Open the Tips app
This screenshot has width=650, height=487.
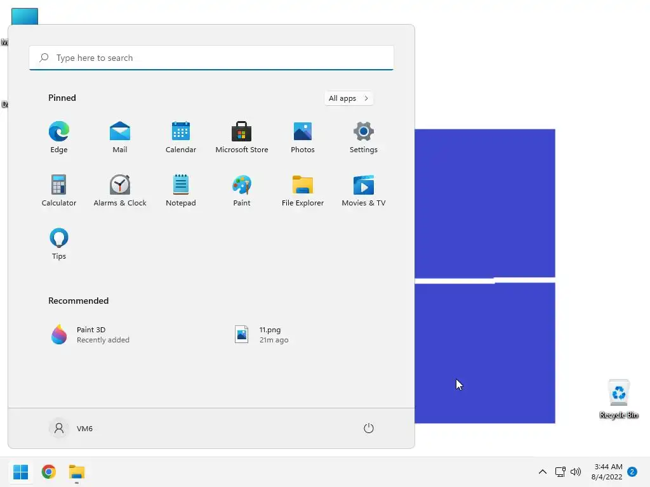[59, 244]
